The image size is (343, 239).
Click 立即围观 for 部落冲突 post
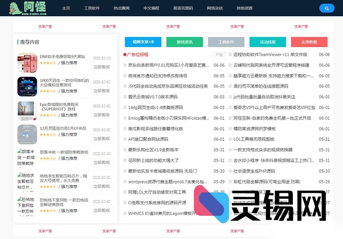102,162
